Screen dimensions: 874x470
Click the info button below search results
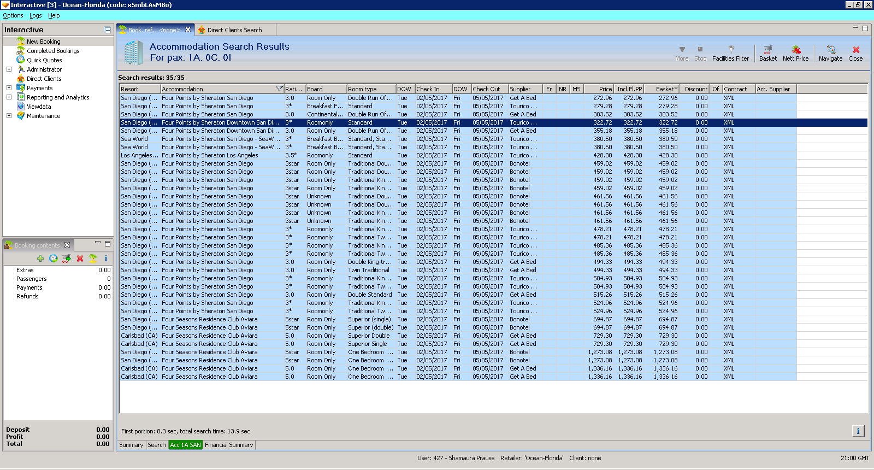click(x=858, y=431)
